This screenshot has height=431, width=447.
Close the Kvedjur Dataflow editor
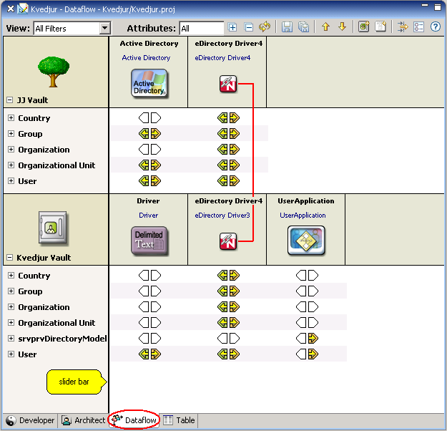(10, 9)
